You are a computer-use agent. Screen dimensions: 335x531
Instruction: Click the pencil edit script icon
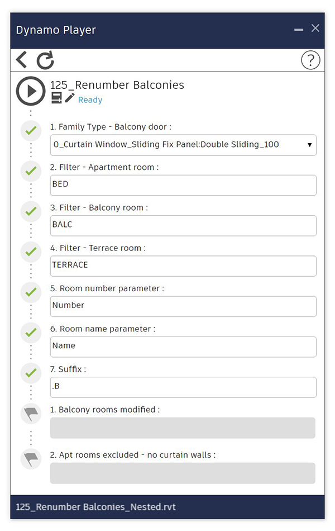click(70, 98)
